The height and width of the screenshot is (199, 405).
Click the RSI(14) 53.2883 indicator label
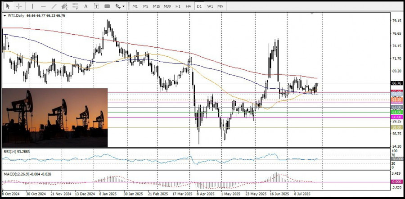(17, 152)
